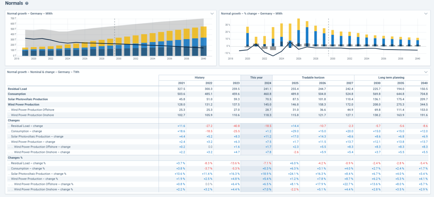Screen dimensions: 434x197
Task: Select Wind Power Production Onshore – change % label
Action: coord(43,189)
